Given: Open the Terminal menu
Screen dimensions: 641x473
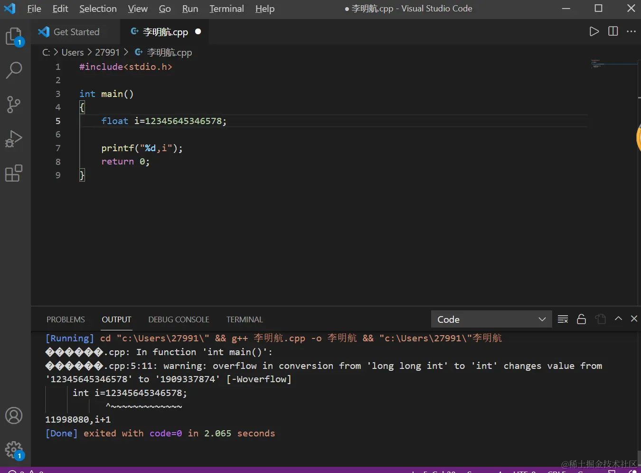Looking at the screenshot, I should click(226, 9).
